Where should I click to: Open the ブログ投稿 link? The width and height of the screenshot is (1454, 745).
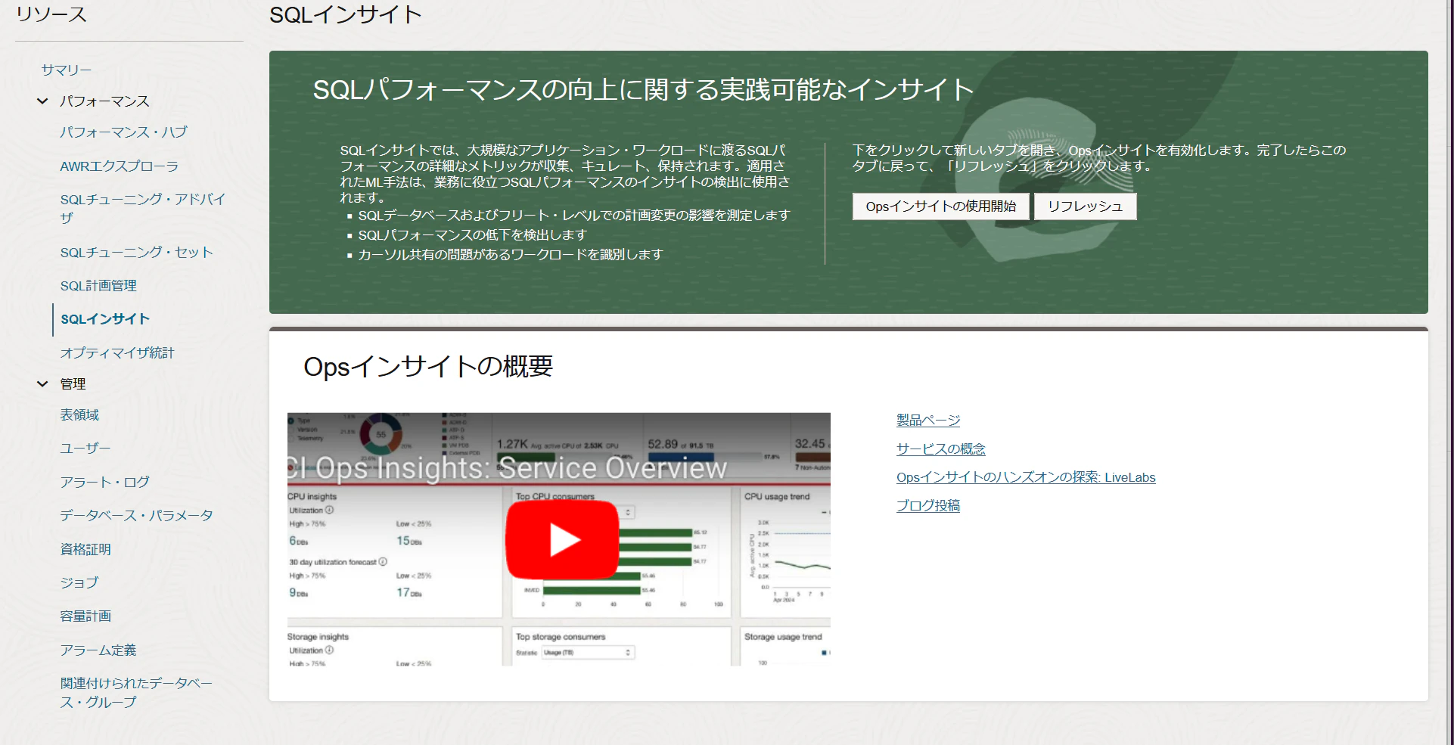click(x=928, y=506)
